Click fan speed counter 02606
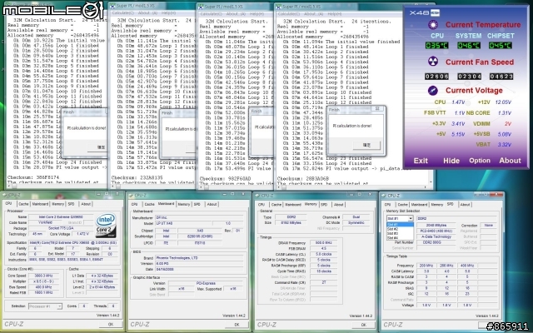Image resolution: width=533 pixels, height=333 pixels. point(436,77)
